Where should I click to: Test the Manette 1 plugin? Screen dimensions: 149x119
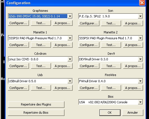[x=41, y=45]
